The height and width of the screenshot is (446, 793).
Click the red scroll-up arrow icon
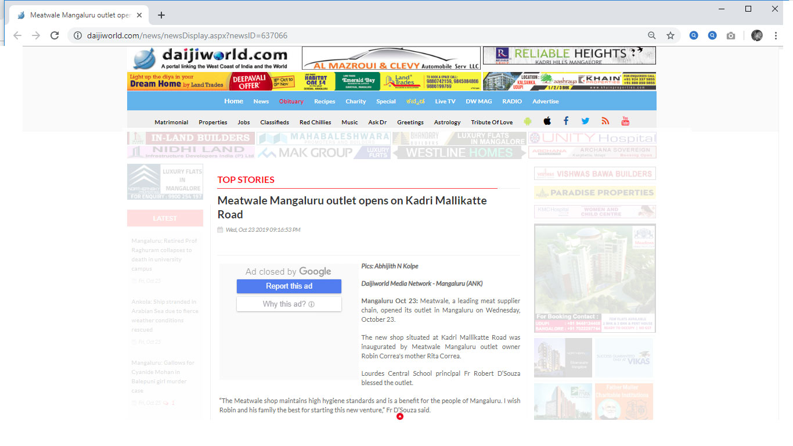point(400,416)
